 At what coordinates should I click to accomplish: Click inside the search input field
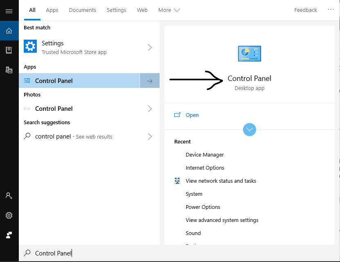tap(102, 253)
